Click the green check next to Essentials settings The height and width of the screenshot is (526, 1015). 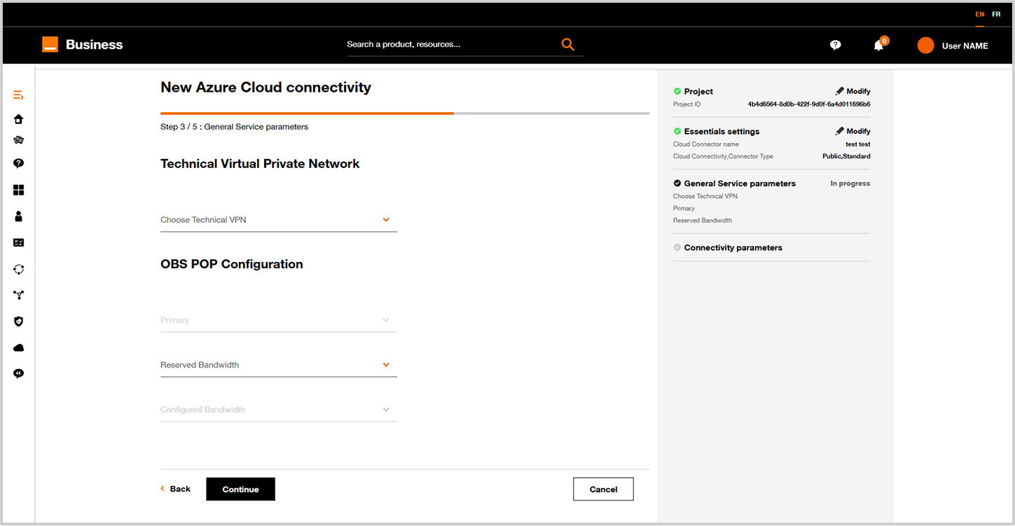677,131
